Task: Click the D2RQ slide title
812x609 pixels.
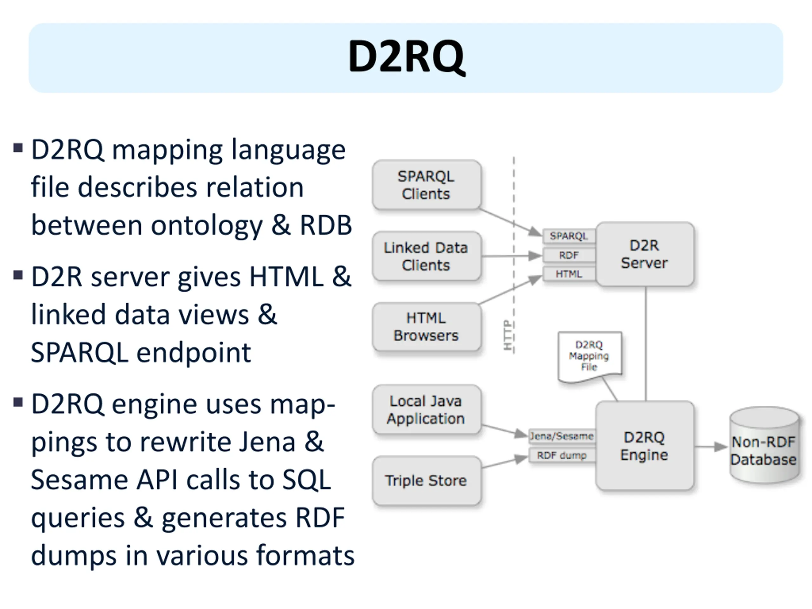Action: click(x=406, y=57)
